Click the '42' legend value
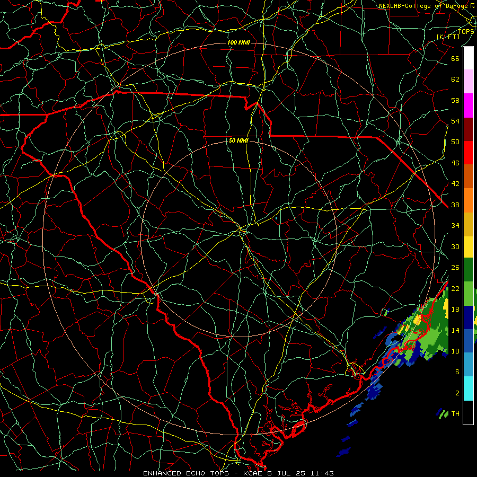 [455, 184]
